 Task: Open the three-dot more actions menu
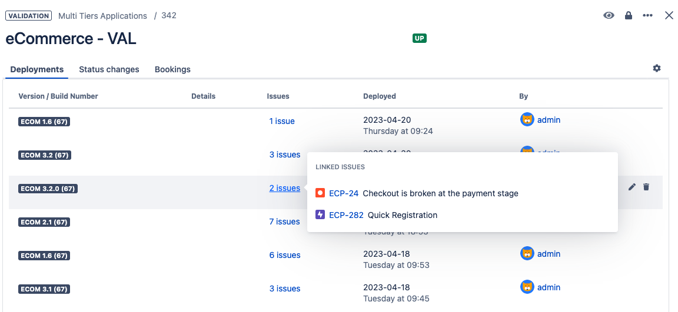click(x=648, y=16)
